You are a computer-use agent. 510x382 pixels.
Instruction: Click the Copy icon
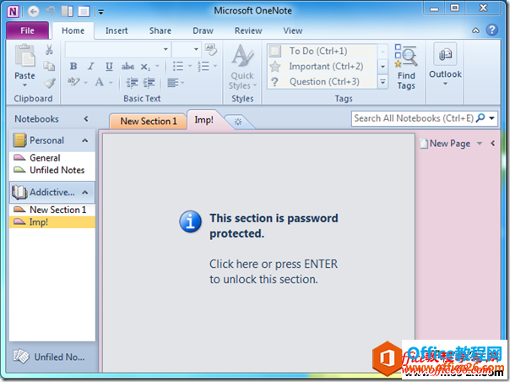[49, 66]
